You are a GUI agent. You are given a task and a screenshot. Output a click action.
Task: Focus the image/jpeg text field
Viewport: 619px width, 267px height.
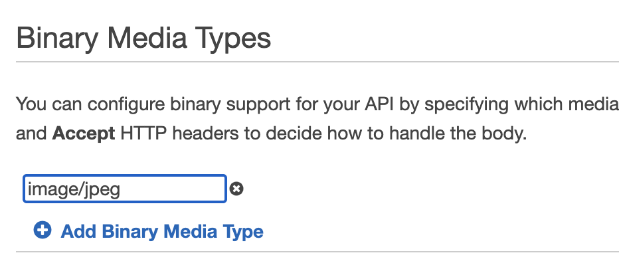125,189
